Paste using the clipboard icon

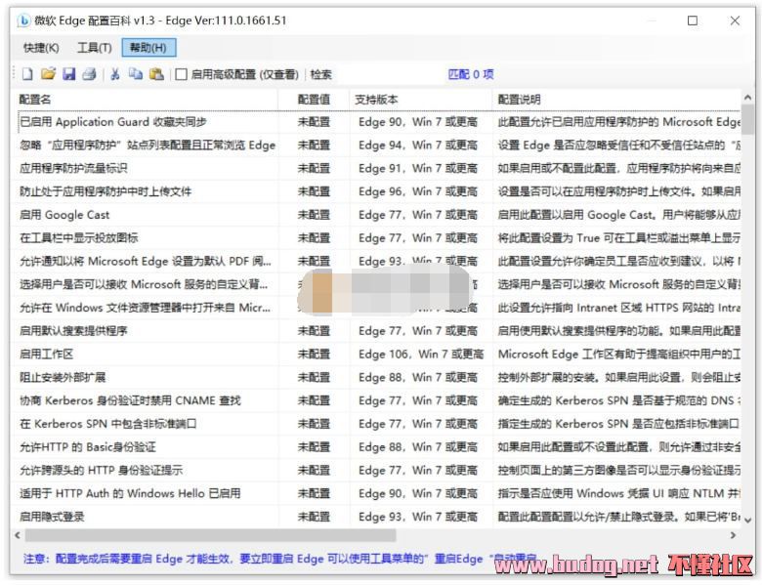(x=156, y=74)
